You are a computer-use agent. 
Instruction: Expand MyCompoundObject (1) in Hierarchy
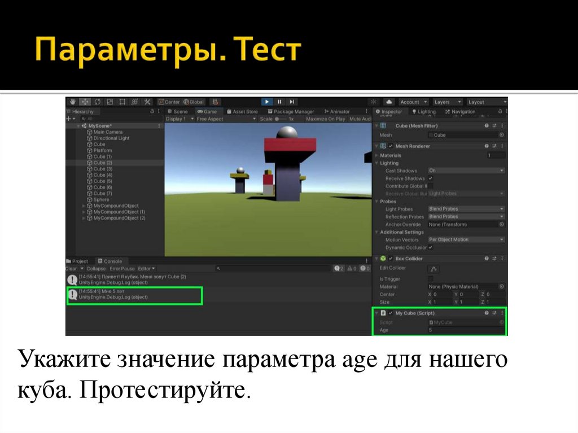(x=84, y=212)
